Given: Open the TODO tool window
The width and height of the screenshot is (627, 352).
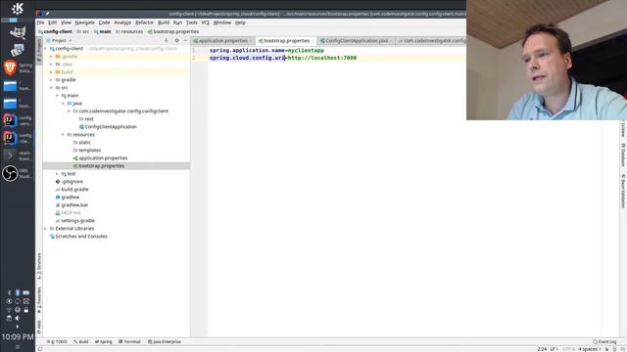Looking at the screenshot, I should [57, 342].
